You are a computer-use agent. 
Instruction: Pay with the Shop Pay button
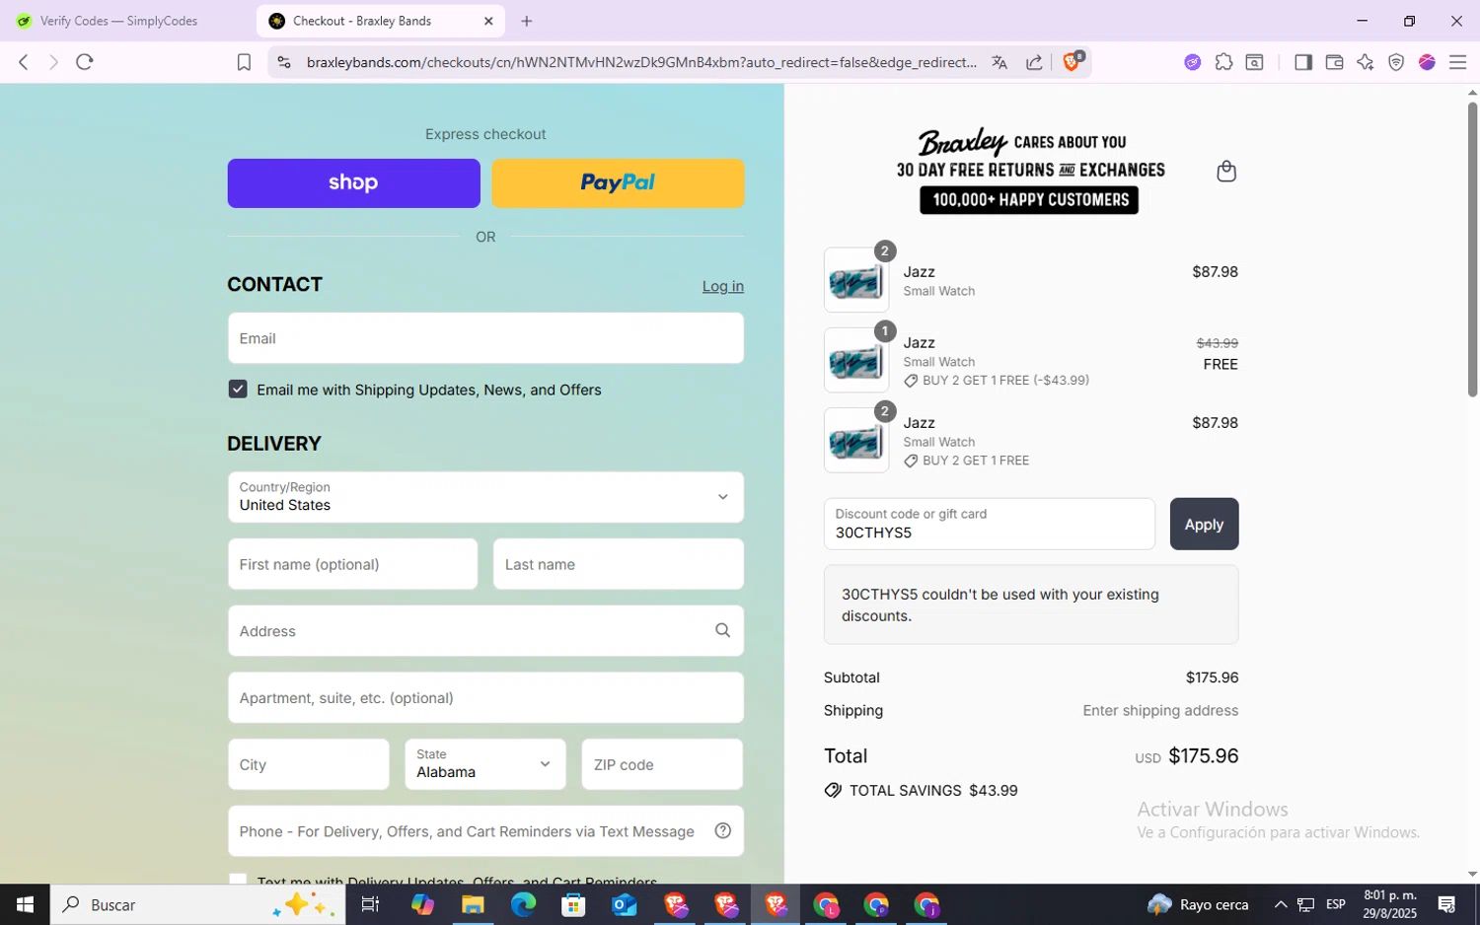[x=353, y=182]
